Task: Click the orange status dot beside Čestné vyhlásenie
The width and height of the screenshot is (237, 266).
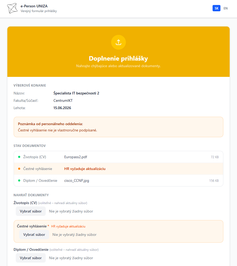Action: tap(19, 169)
